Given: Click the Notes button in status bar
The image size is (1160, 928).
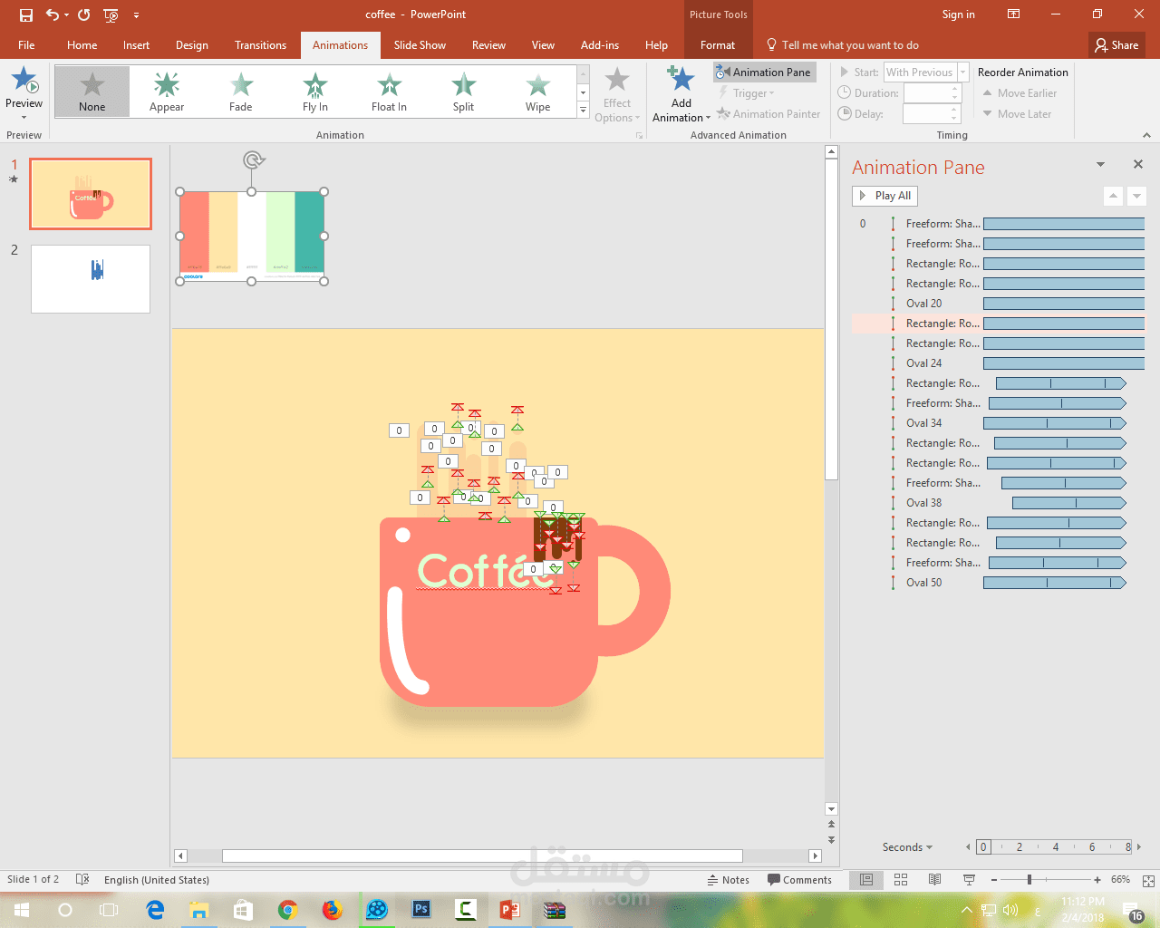Looking at the screenshot, I should (x=729, y=880).
